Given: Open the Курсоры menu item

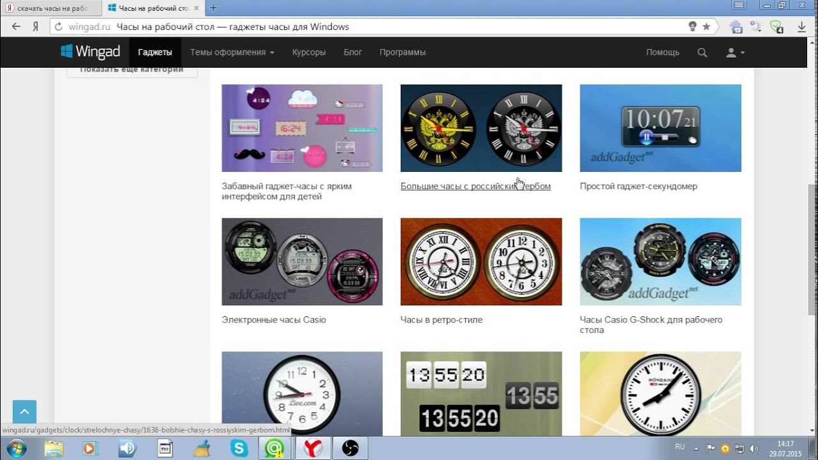Looking at the screenshot, I should tap(309, 52).
